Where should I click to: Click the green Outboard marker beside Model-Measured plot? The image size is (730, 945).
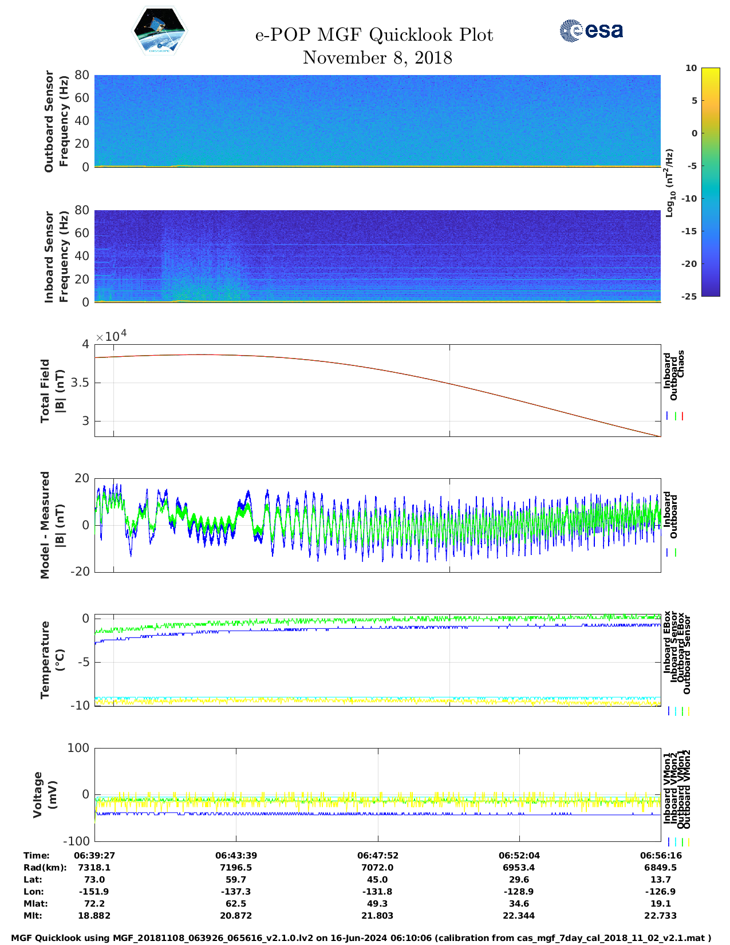676,553
